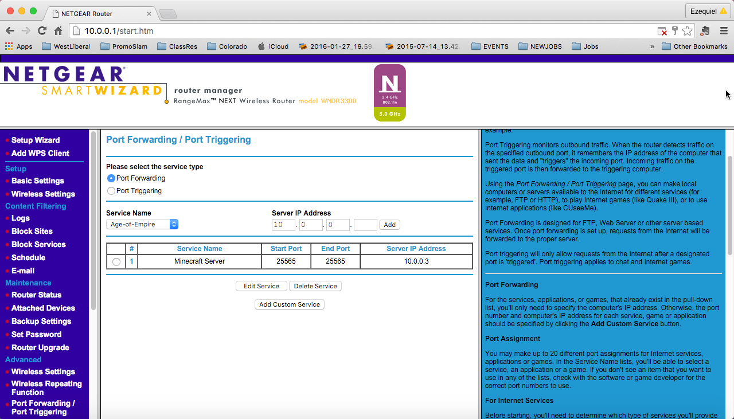
Task: Open Set Password in the sidebar
Action: 36,334
